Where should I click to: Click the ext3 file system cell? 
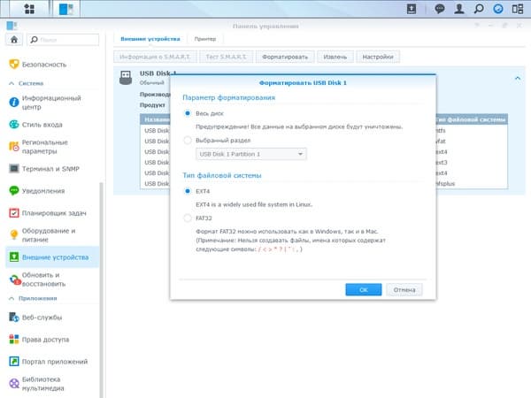(x=442, y=162)
